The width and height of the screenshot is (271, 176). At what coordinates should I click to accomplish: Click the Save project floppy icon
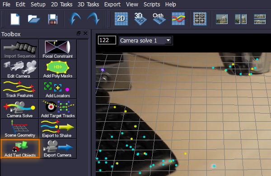coord(53,19)
